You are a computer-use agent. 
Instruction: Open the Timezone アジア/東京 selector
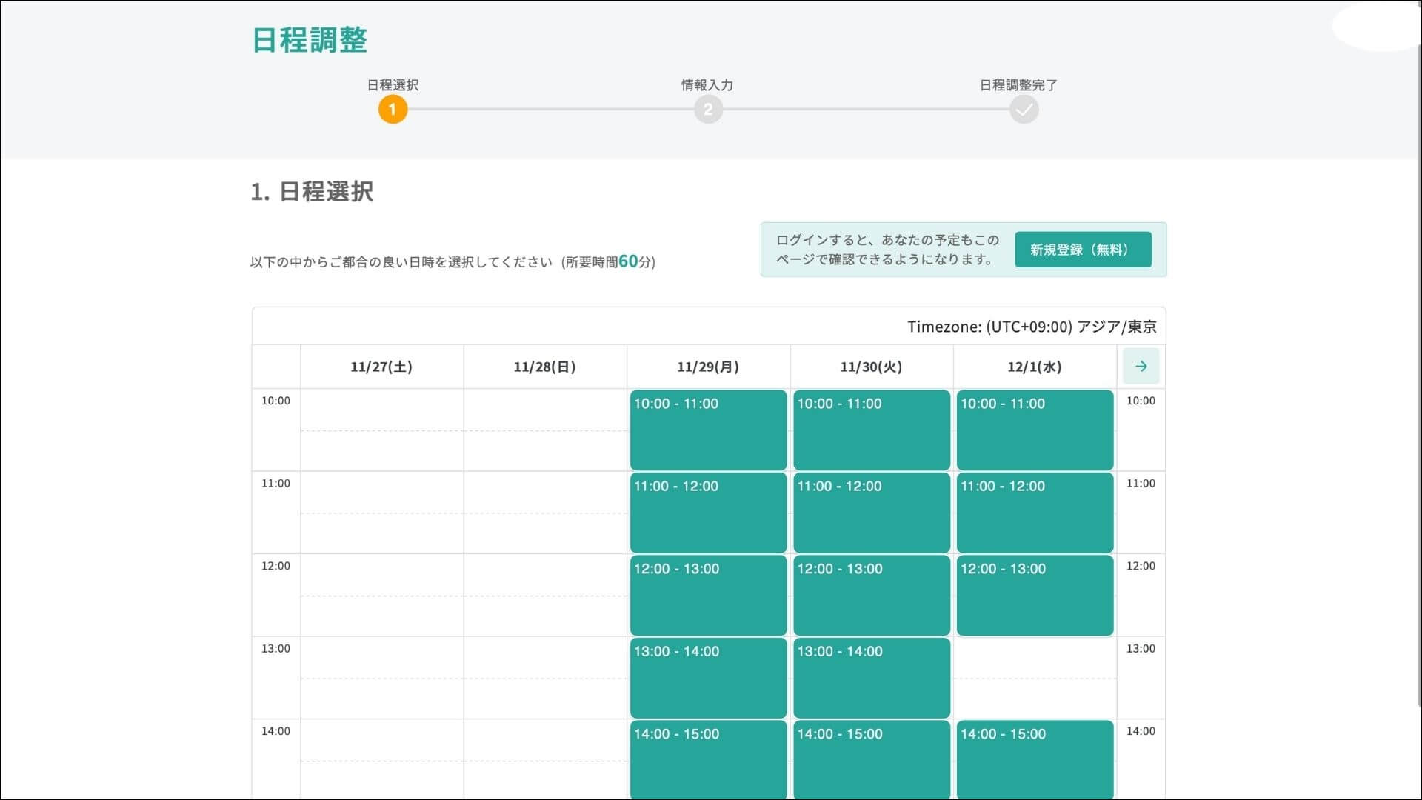tap(1032, 326)
